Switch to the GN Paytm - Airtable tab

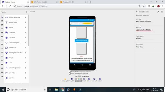tap(44, 2)
